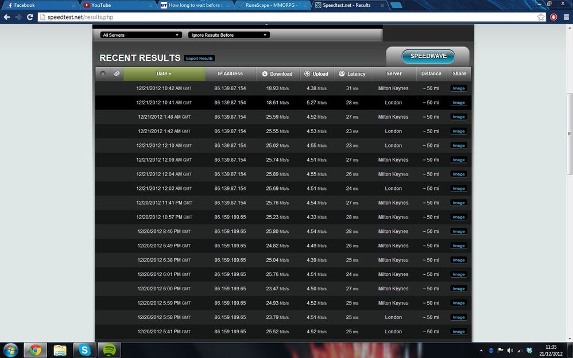Switch to the RuneScape - MMORPG tab
This screenshot has height=358, width=573.
click(x=272, y=5)
